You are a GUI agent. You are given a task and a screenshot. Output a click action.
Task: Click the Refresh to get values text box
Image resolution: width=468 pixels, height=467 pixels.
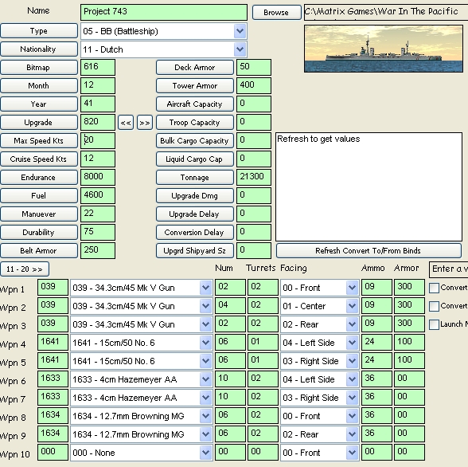click(x=369, y=186)
